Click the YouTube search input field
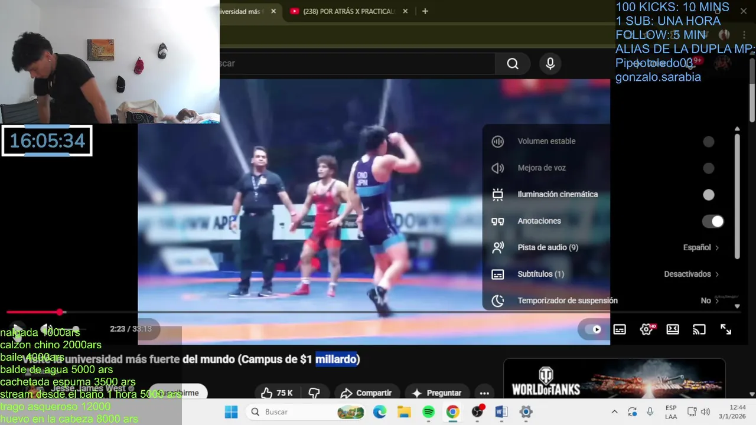The width and height of the screenshot is (756, 425). [357, 64]
